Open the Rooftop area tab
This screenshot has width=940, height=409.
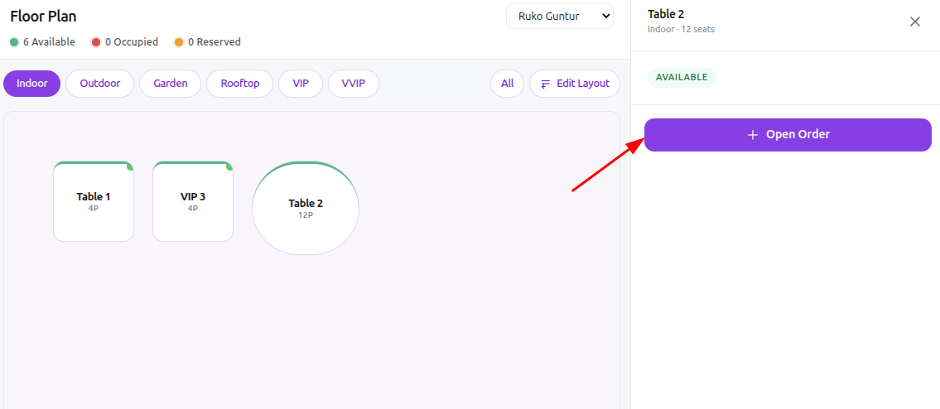coord(240,84)
